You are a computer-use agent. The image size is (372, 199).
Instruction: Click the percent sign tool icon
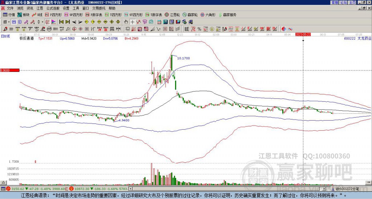tap(199, 29)
